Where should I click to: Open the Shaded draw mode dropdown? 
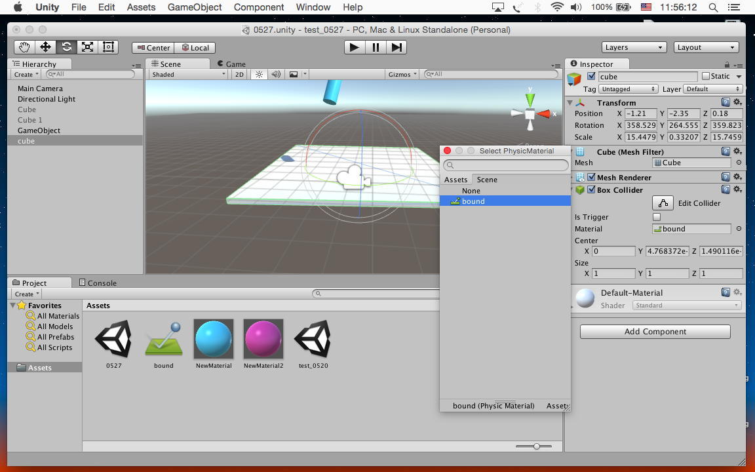coord(188,75)
